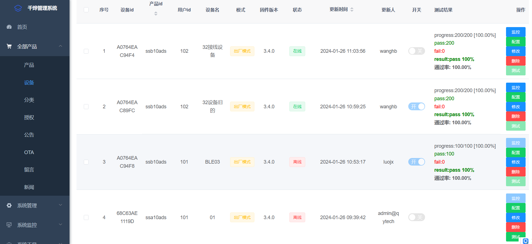Click 固件版本 column header
Image resolution: width=532 pixels, height=244 pixels.
[269, 10]
